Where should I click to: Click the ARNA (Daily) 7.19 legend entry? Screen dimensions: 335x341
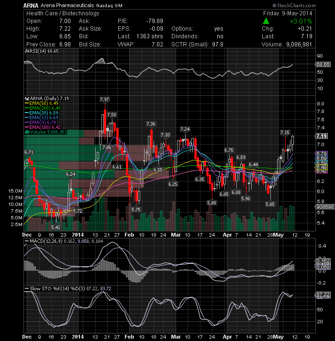click(x=49, y=99)
